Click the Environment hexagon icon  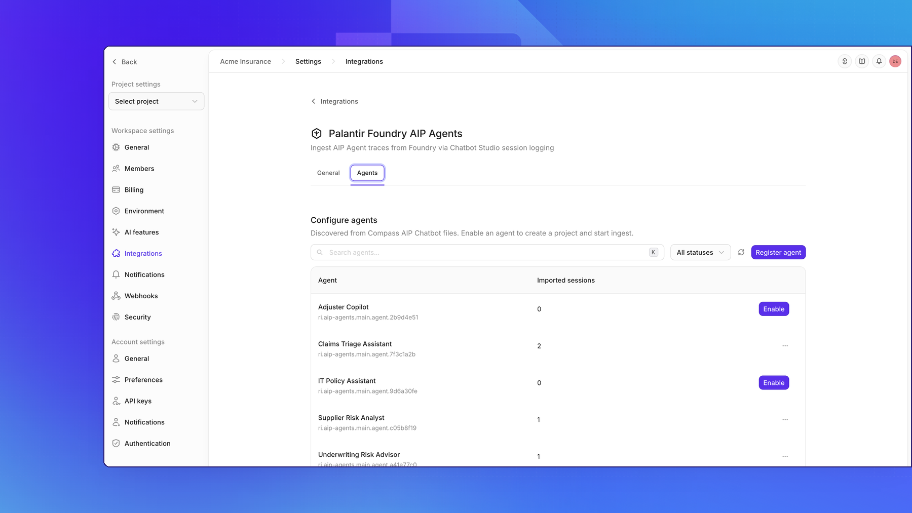tap(116, 211)
